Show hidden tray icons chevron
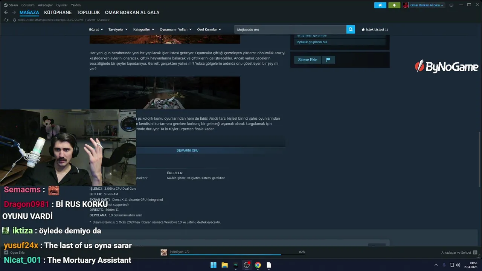Screen dimensions: 482x271 point(436,265)
